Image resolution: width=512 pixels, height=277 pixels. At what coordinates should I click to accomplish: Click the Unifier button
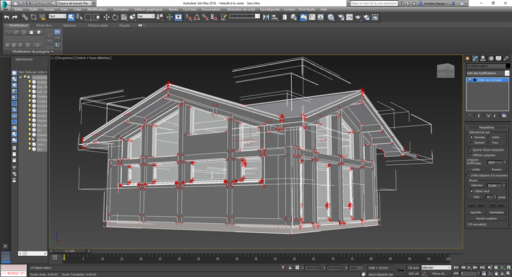[476, 169]
